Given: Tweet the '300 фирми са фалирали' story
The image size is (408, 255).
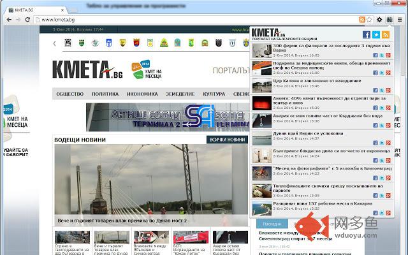Looking at the screenshot, I should pyautogui.click(x=382, y=55).
